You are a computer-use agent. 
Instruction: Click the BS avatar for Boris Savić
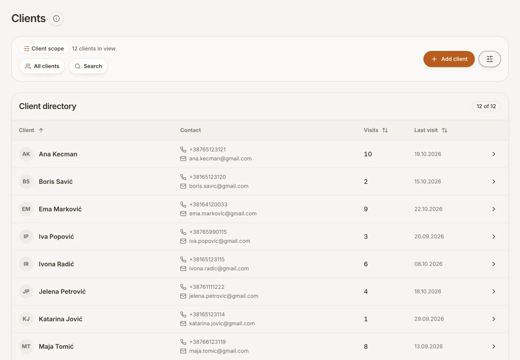pyautogui.click(x=26, y=182)
